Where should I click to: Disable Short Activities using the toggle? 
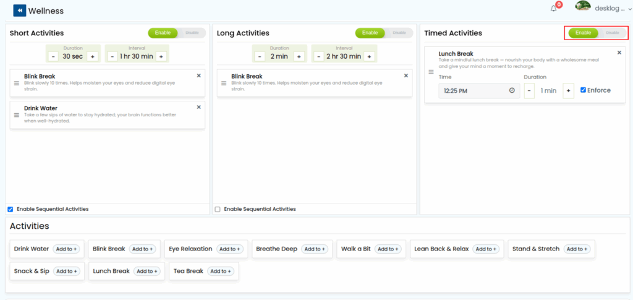tap(192, 33)
